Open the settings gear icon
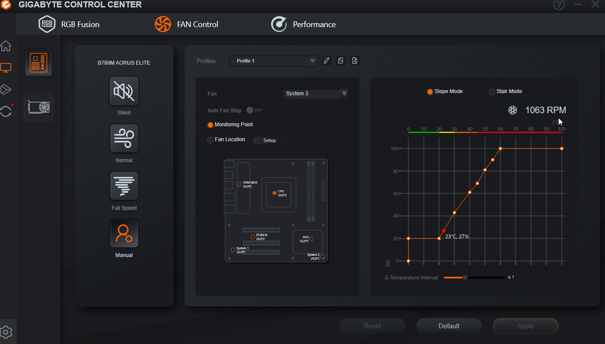605x344 pixels. click(6, 332)
